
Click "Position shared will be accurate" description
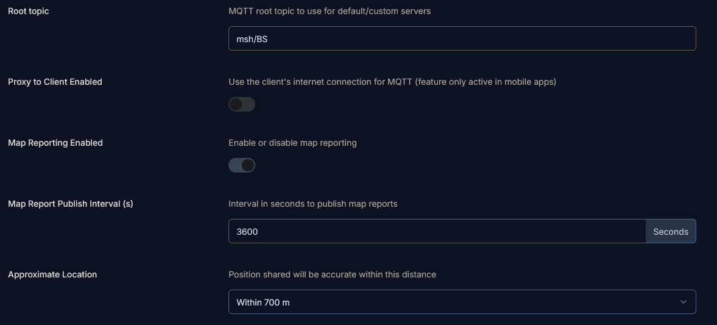(x=332, y=274)
